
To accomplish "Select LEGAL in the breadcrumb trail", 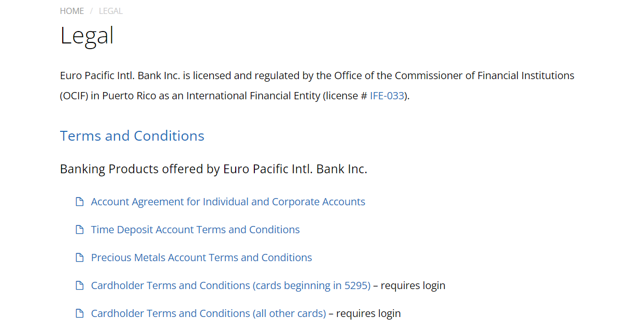I will (110, 11).
